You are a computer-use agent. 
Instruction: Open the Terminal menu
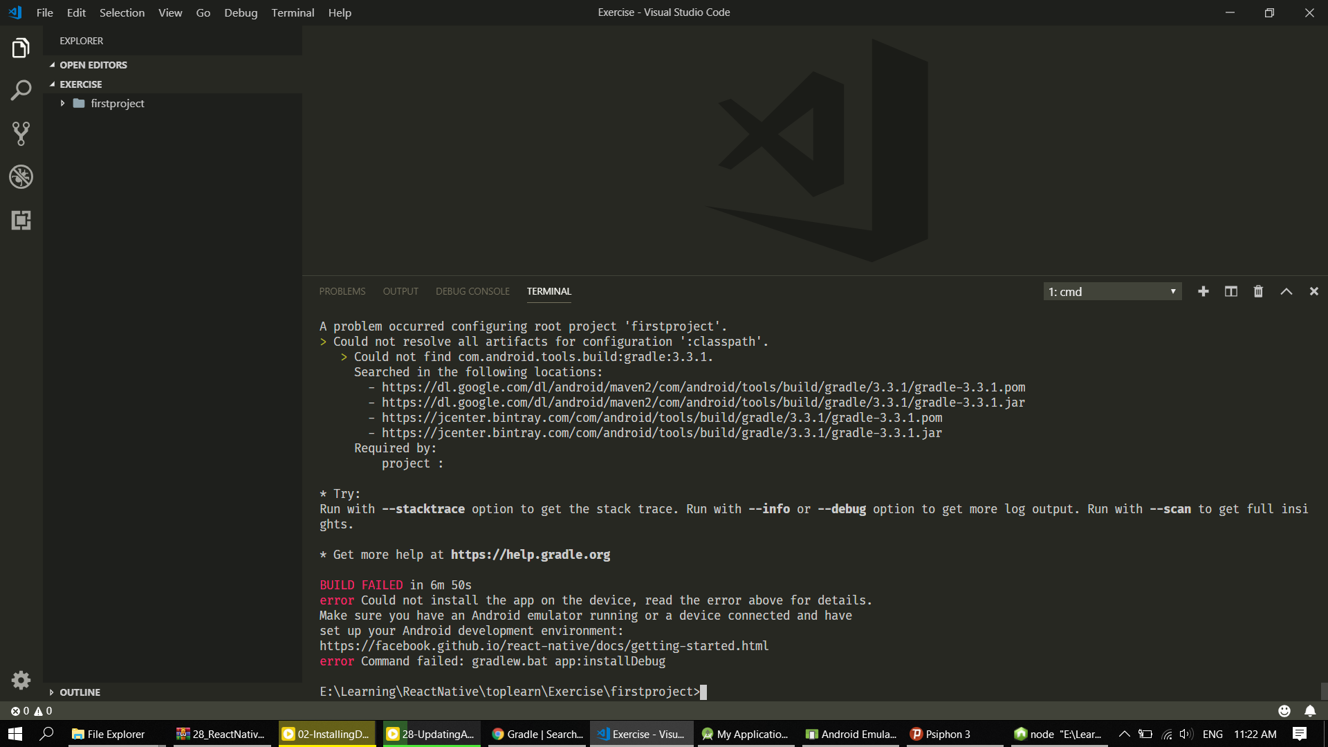[x=293, y=12]
